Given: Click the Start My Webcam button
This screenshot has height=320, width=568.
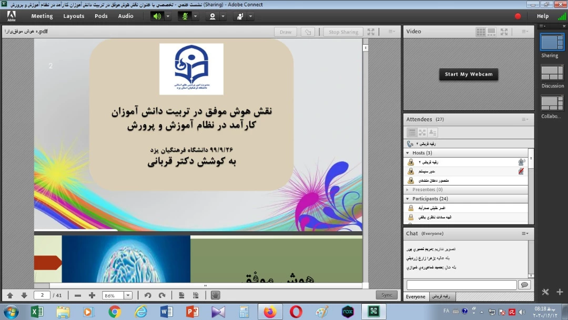Looking at the screenshot, I should [x=468, y=75].
